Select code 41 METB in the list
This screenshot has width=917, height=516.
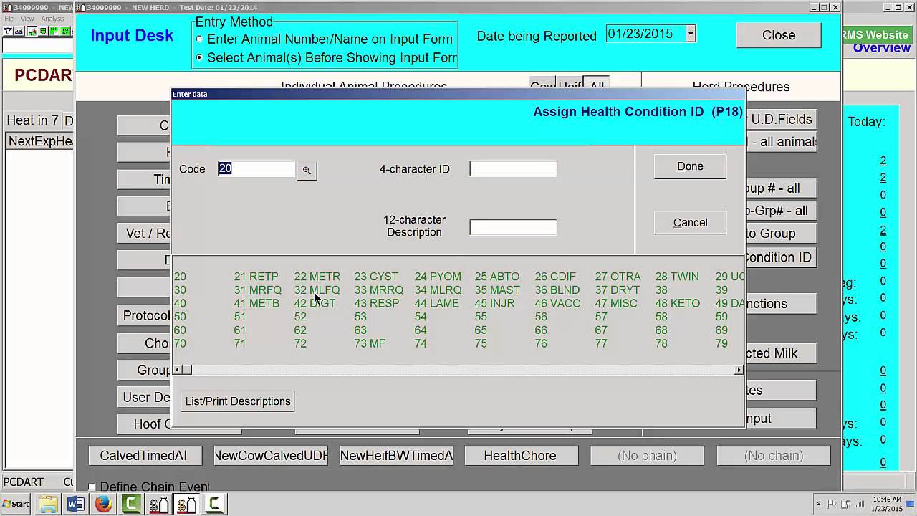coord(256,304)
